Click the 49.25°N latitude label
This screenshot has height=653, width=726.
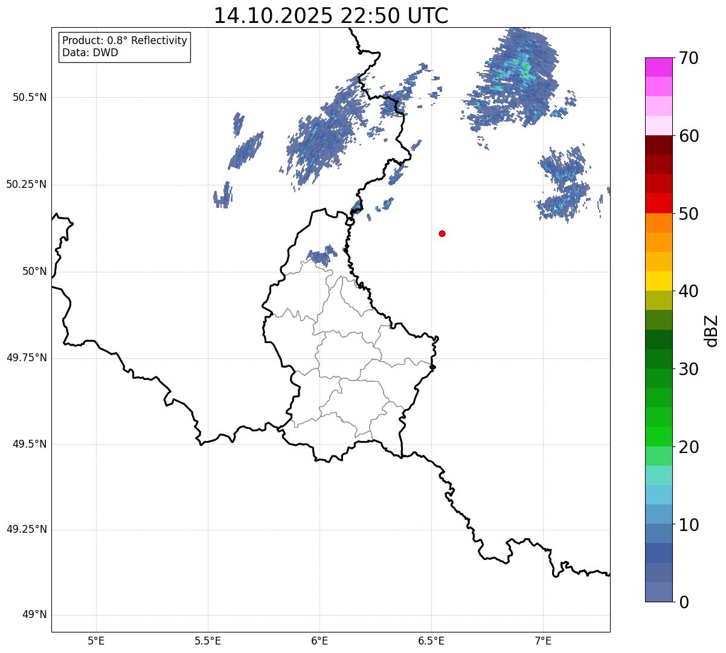pos(26,529)
